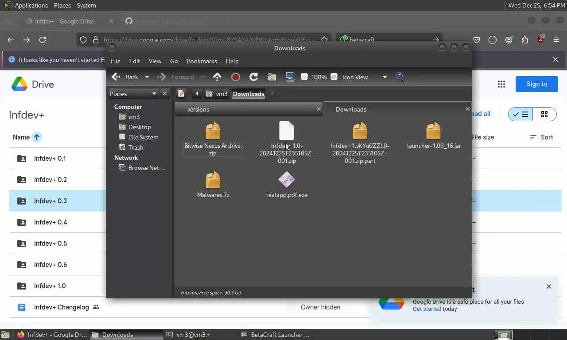Open Firefox hamburger menu
This screenshot has height=340, width=567.
tap(556, 40)
